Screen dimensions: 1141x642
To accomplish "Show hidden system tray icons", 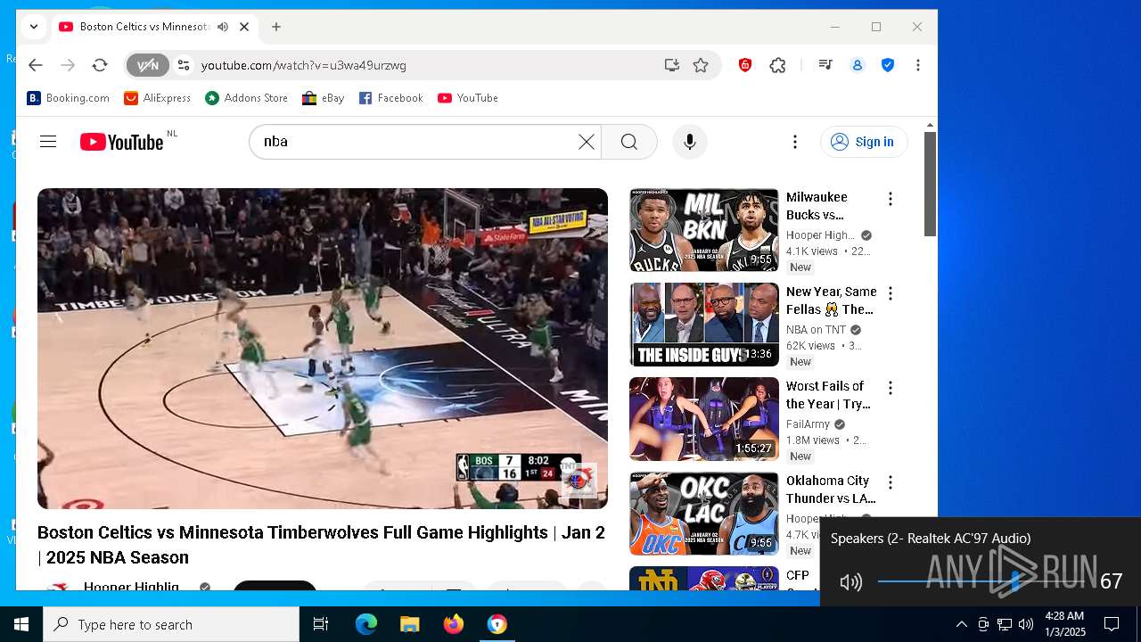I will tap(961, 624).
